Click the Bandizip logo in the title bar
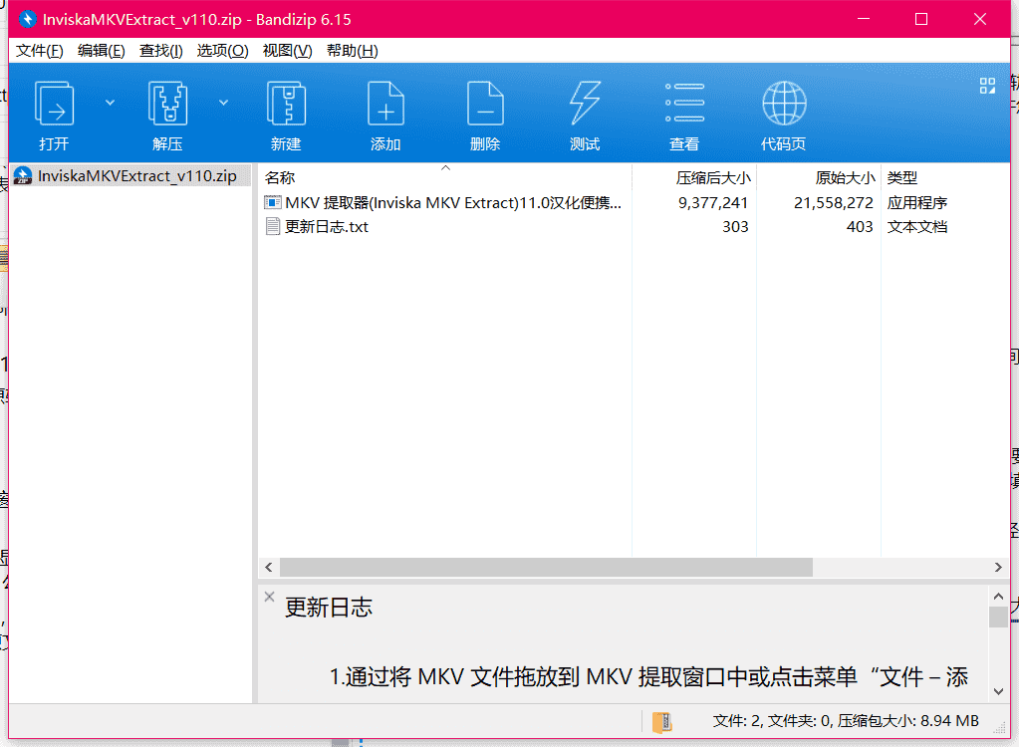 (x=27, y=19)
